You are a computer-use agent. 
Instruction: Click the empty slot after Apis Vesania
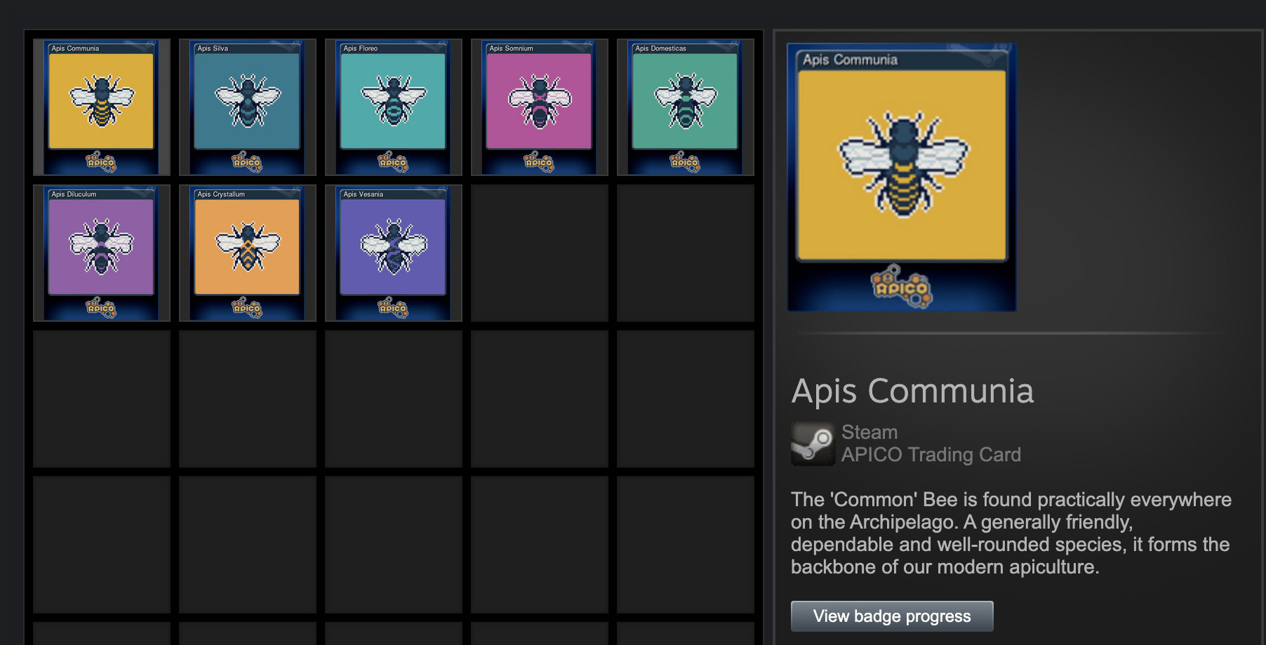(x=540, y=253)
